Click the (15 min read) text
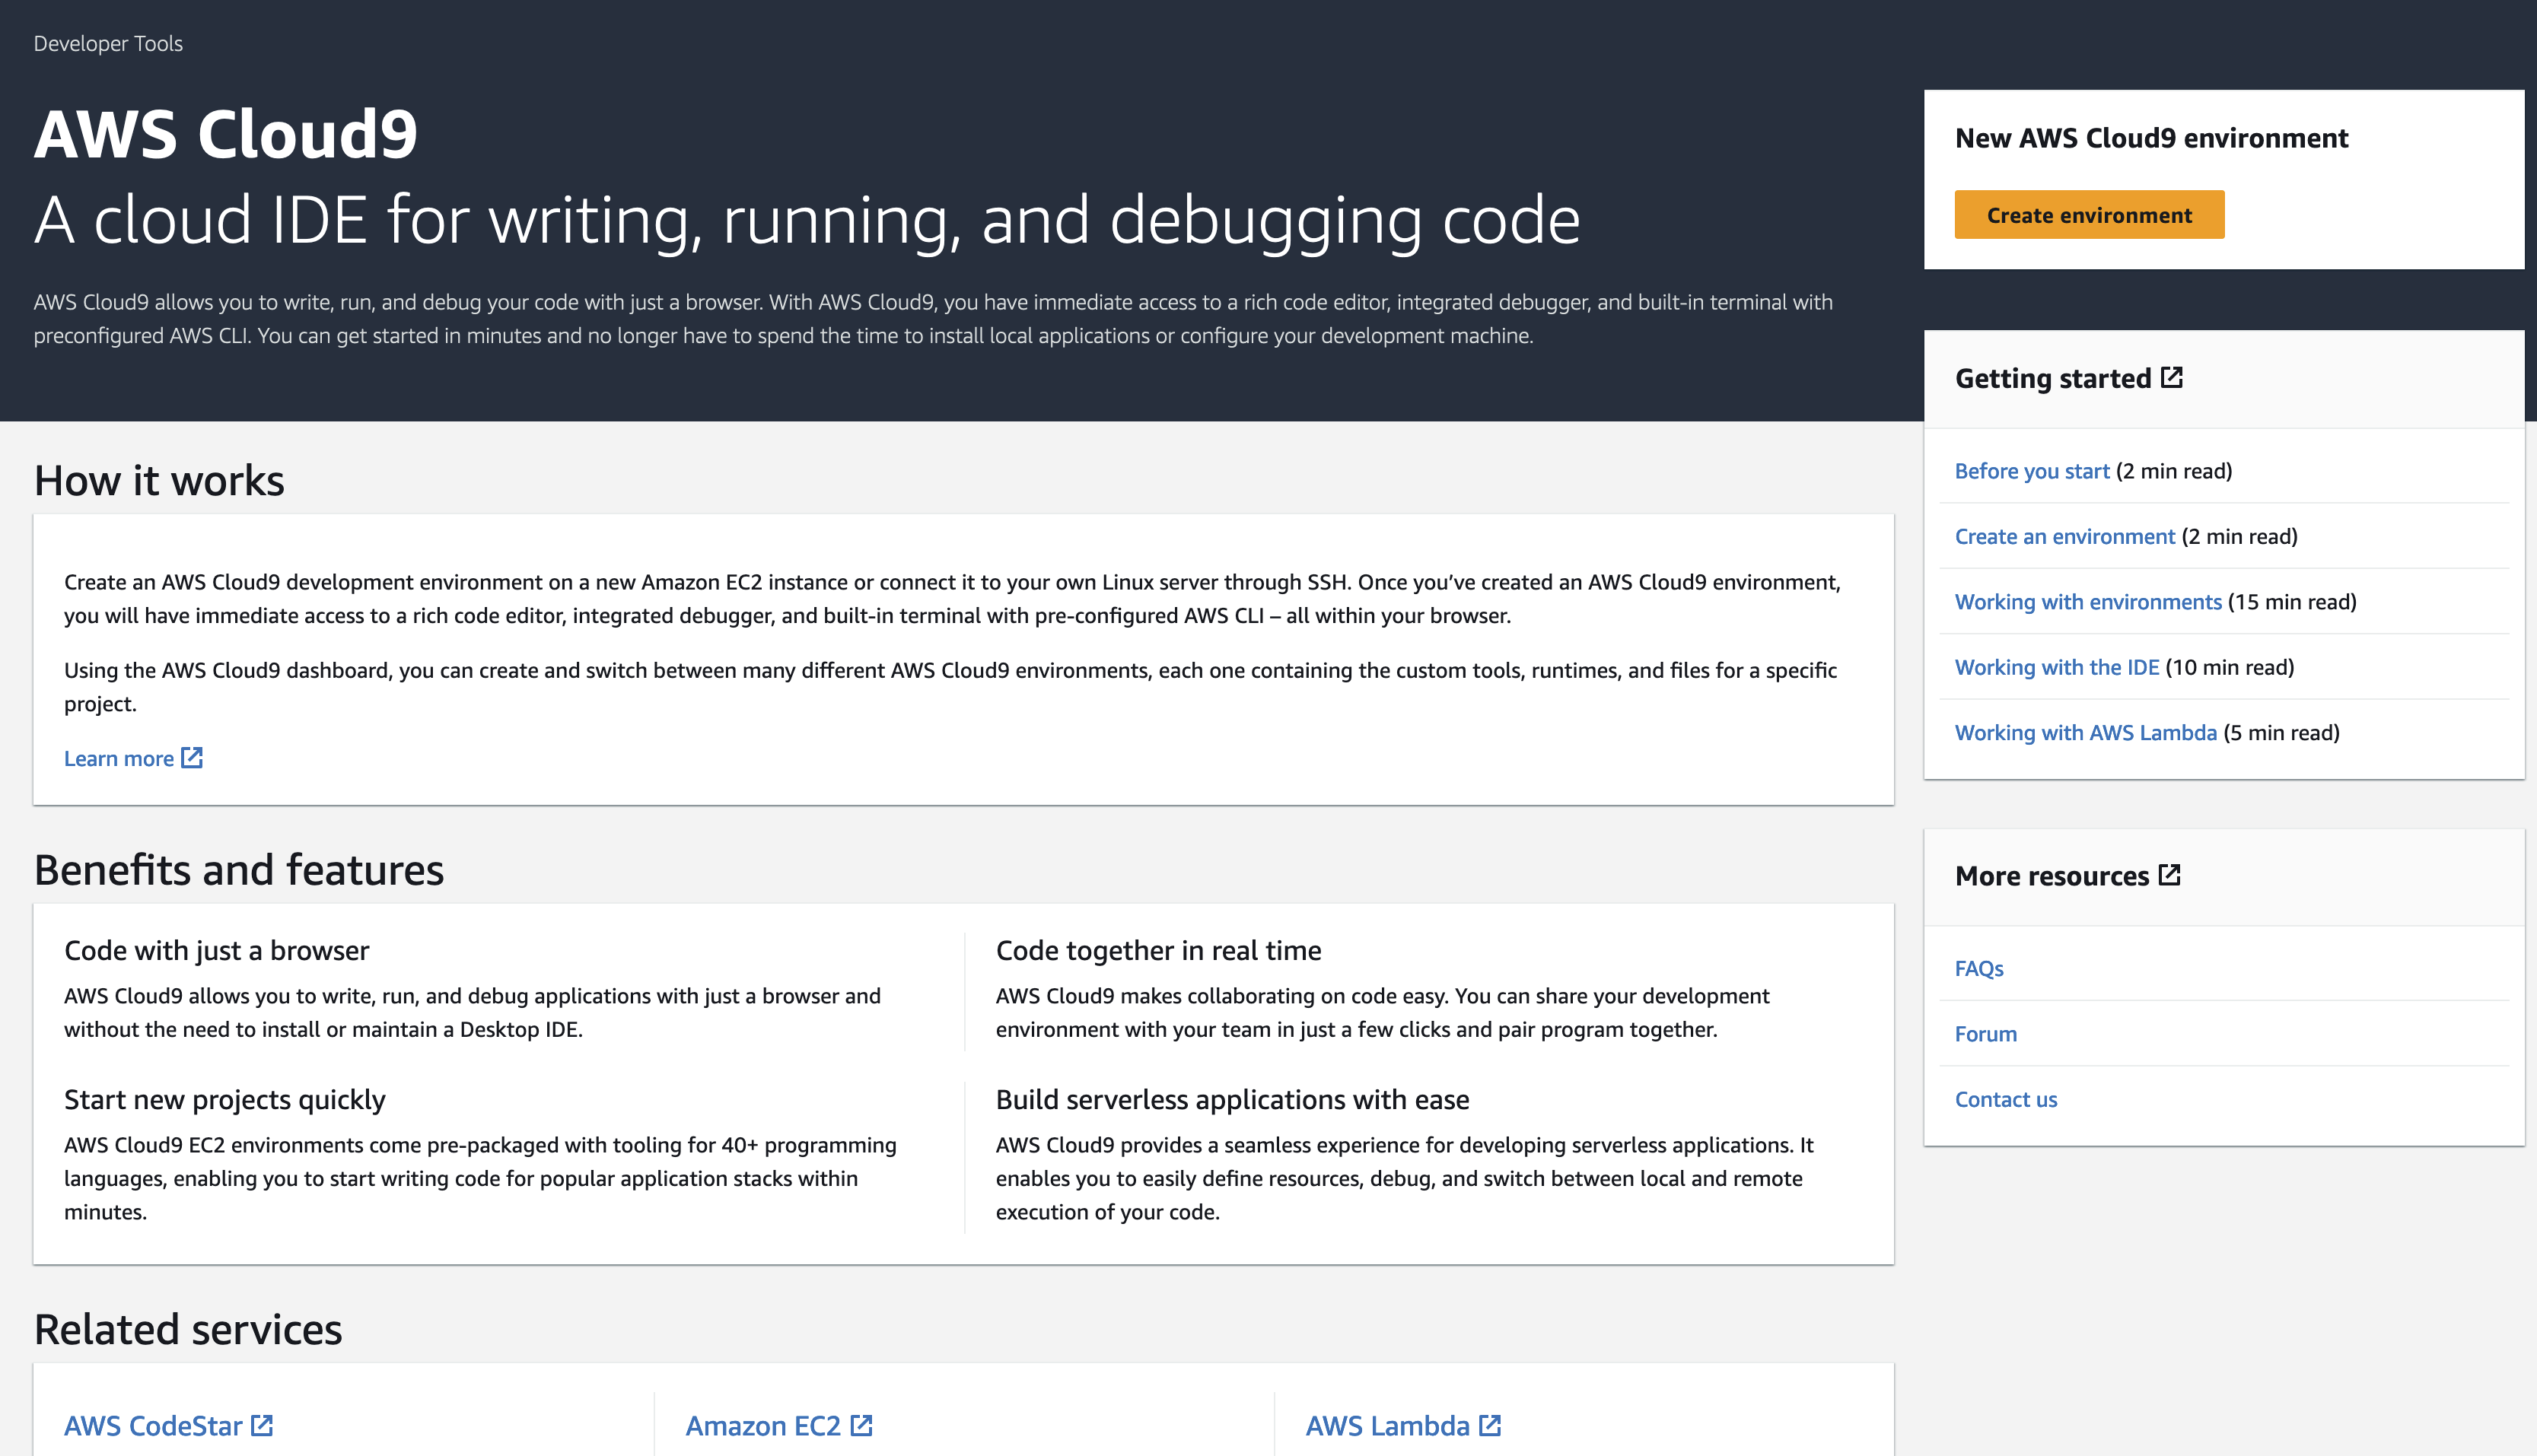 pos(2292,602)
